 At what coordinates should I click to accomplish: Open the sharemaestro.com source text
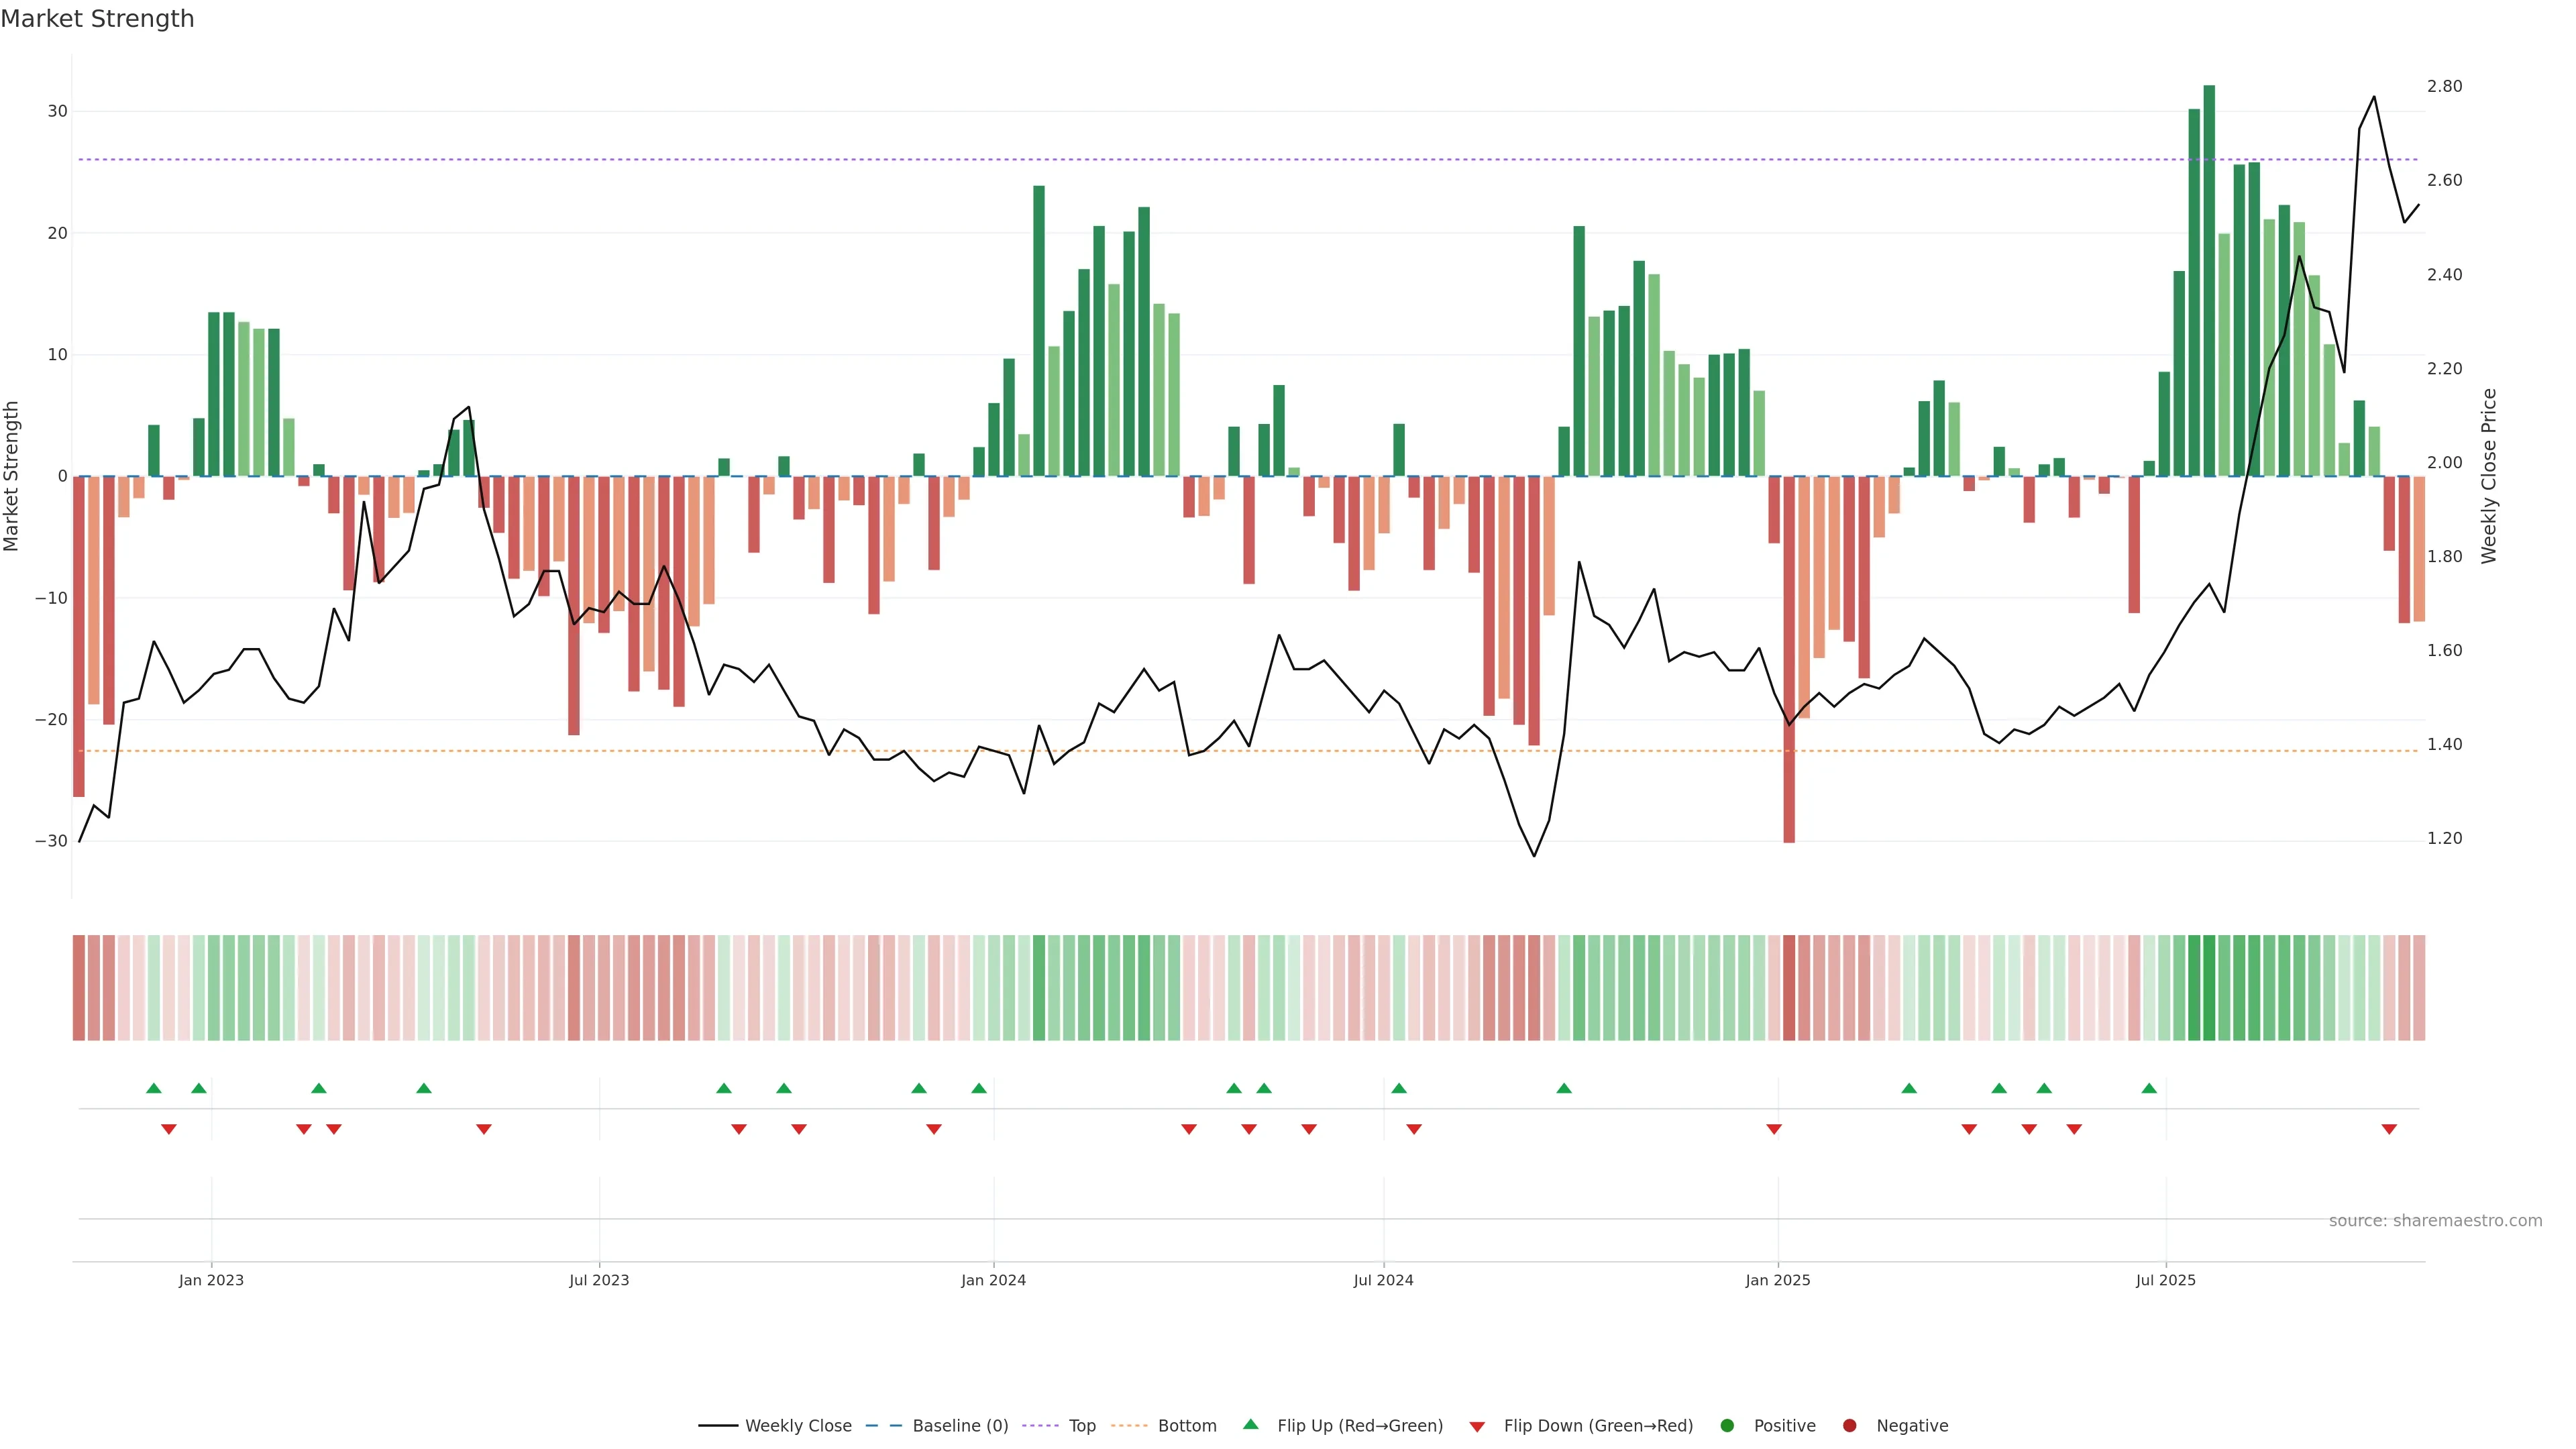(2435, 1221)
